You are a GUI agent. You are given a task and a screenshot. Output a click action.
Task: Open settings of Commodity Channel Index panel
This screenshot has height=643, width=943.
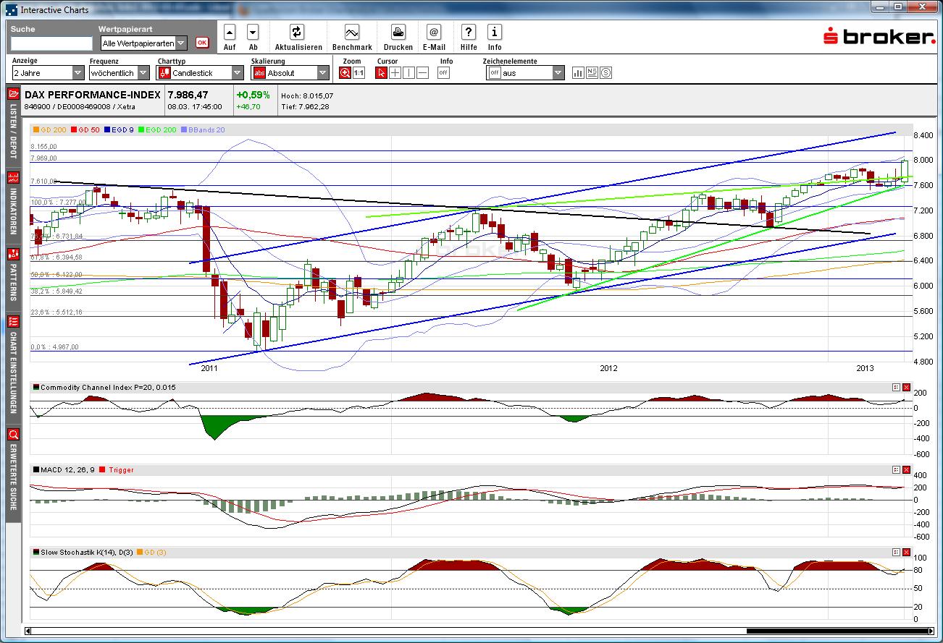pyautogui.click(x=896, y=388)
